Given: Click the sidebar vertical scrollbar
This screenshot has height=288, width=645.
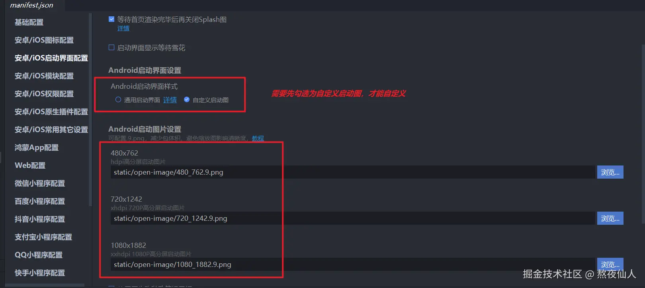Looking at the screenshot, I should click(90, 109).
